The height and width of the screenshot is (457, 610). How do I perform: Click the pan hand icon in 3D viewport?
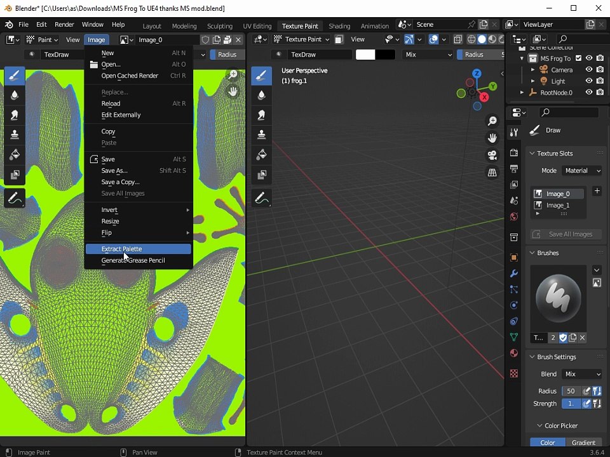coord(492,138)
